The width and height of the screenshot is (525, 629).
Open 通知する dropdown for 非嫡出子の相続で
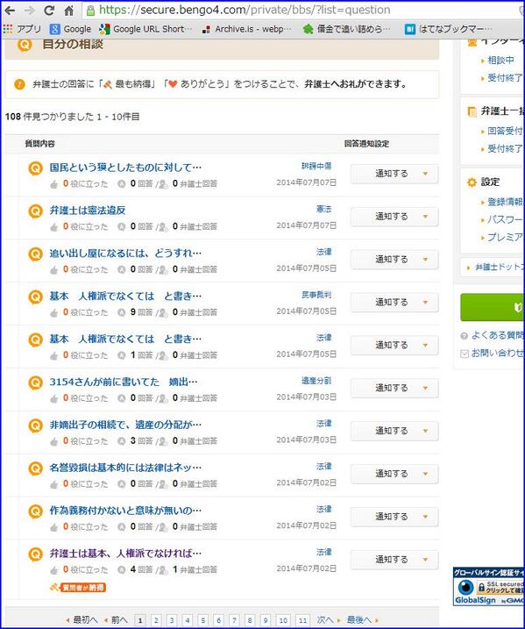click(x=394, y=432)
